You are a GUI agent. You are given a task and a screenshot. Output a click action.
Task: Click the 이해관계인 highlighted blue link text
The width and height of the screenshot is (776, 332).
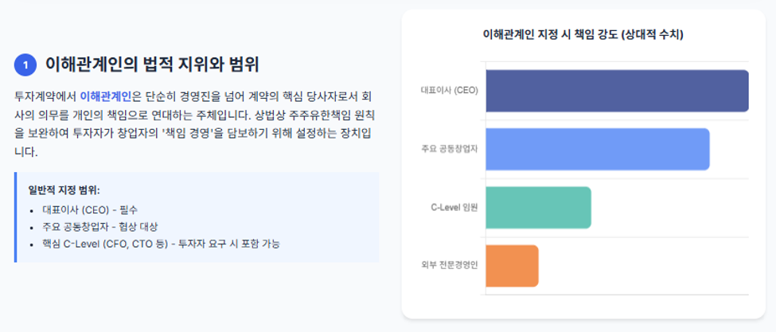105,96
